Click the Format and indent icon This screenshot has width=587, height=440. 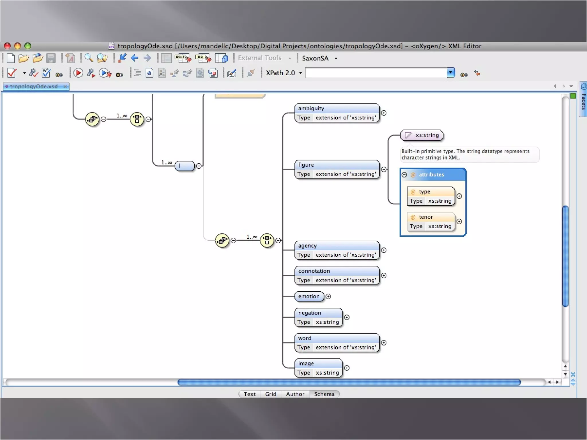point(137,73)
